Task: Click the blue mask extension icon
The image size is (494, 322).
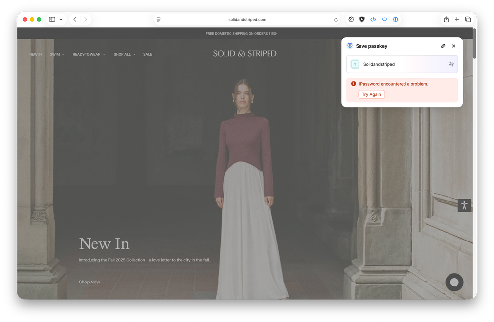Action: tap(384, 20)
